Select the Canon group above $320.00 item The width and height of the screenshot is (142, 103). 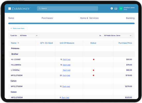72,92
